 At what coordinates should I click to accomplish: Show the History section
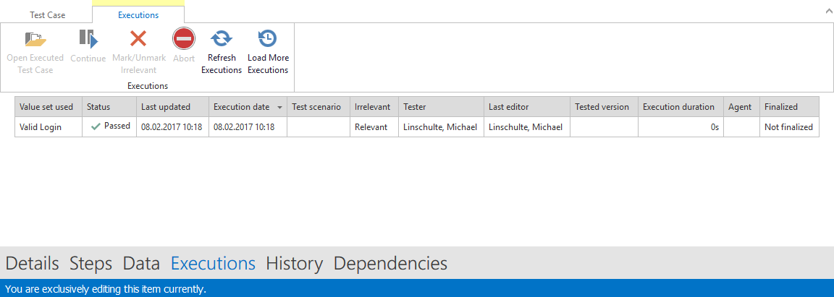coord(294,263)
